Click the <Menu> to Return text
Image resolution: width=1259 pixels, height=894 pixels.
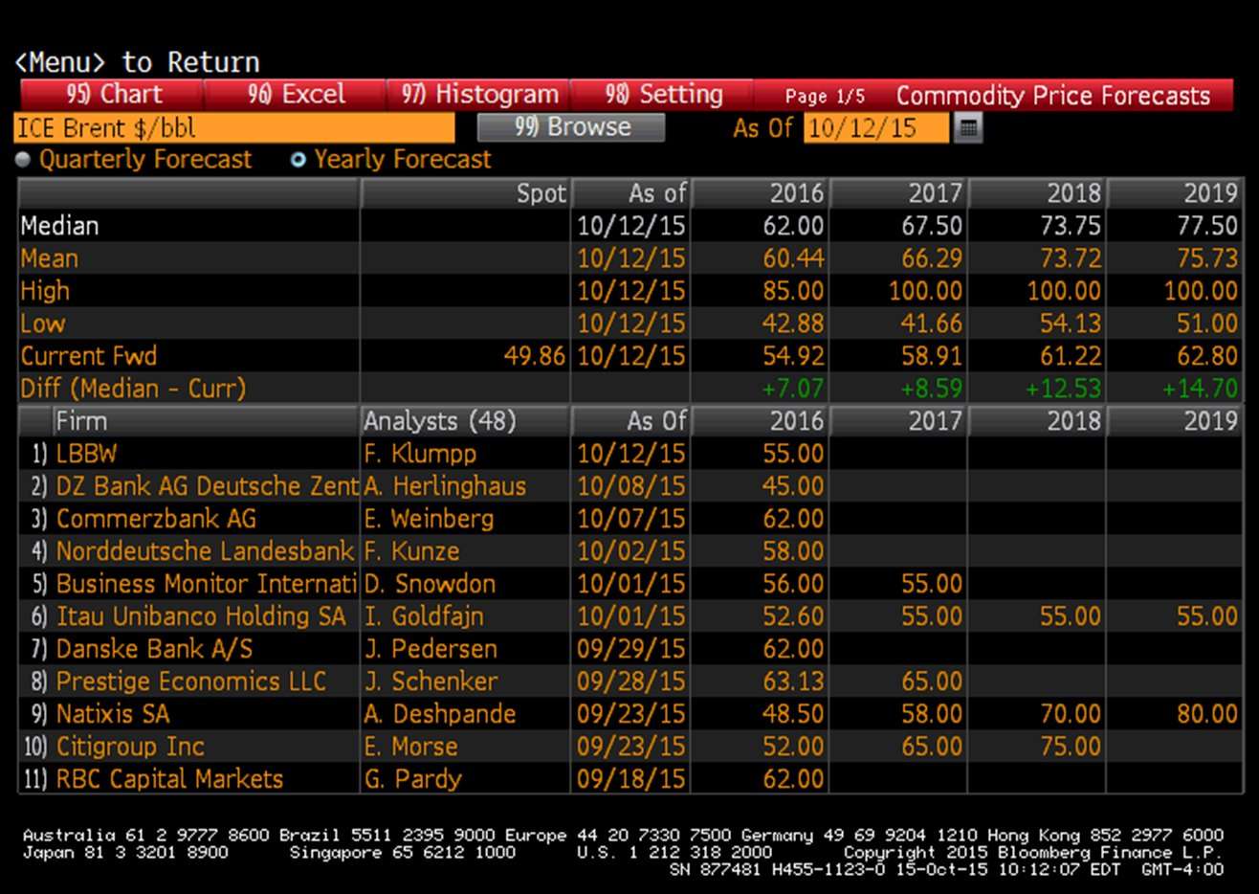pos(137,62)
